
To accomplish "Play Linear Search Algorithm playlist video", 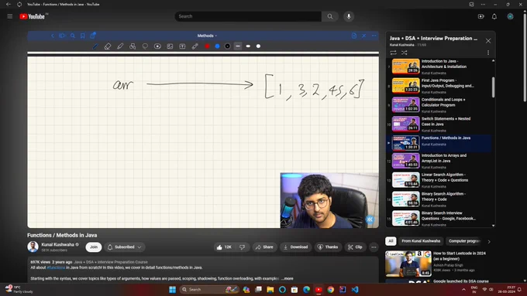I will (439, 179).
